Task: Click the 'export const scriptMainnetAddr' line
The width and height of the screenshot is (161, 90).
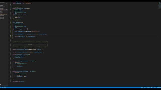Action: (x=24, y=61)
